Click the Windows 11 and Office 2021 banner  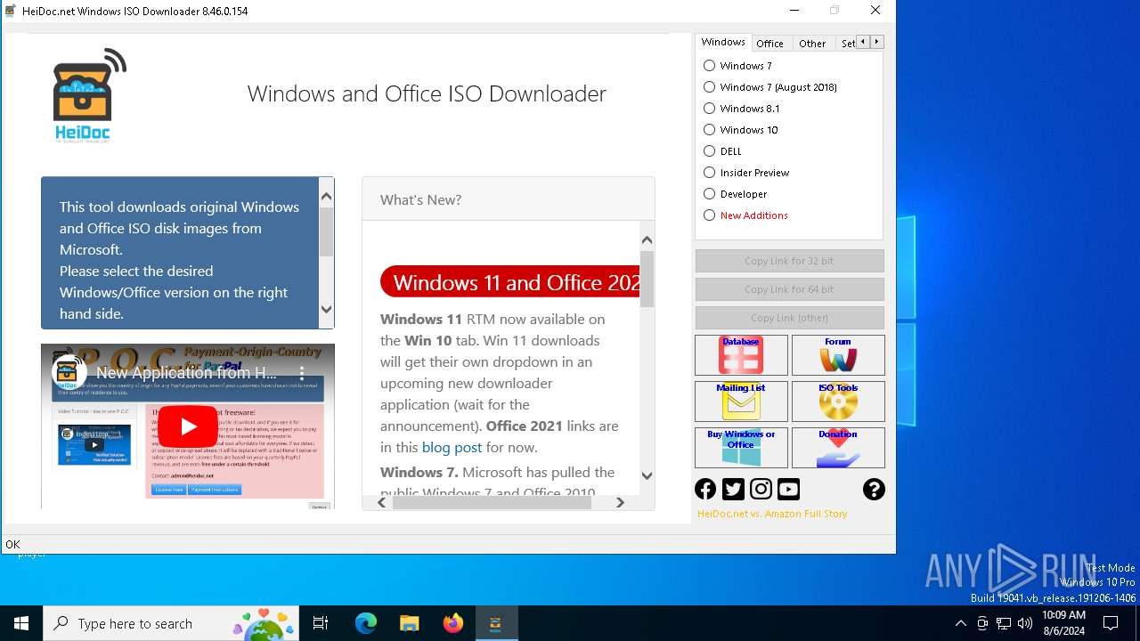[x=510, y=282]
